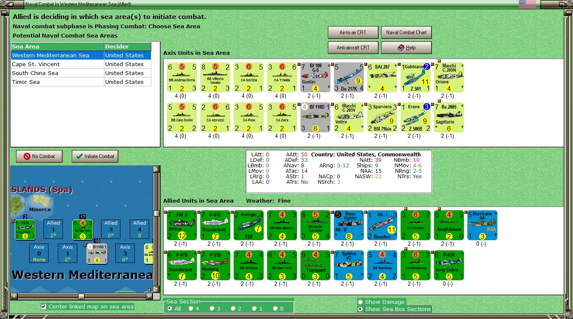Choose sea section 4 radio button

191,308
